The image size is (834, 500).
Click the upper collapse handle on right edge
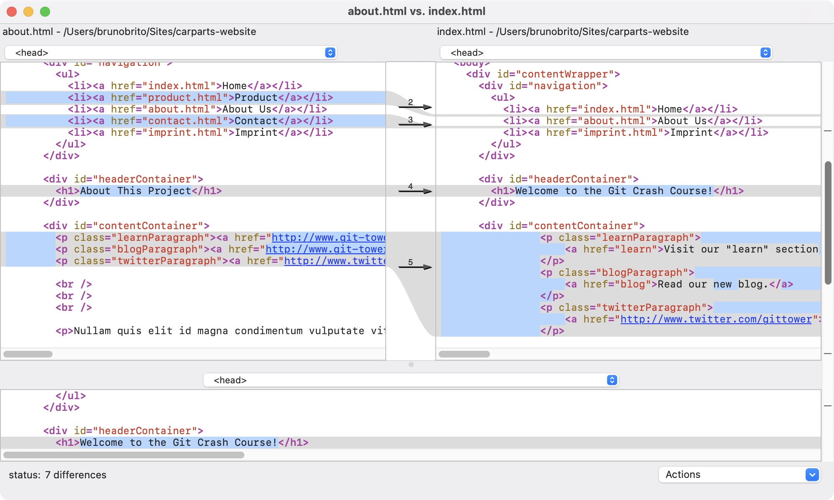(828, 131)
